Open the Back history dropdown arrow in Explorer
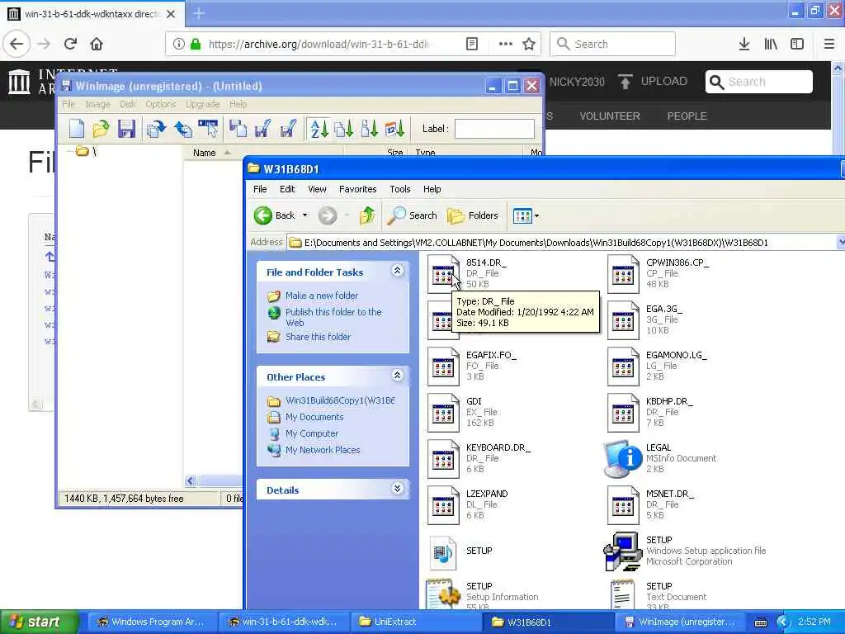The image size is (845, 634). 305,215
